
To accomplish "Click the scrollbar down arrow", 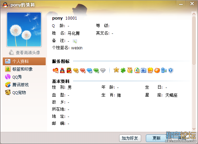I will click(x=194, y=129).
